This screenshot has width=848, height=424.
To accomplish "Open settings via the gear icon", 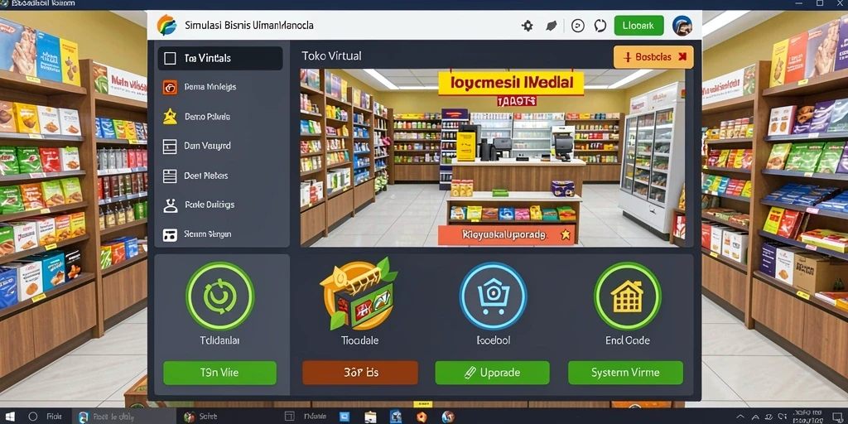I will pyautogui.click(x=528, y=26).
